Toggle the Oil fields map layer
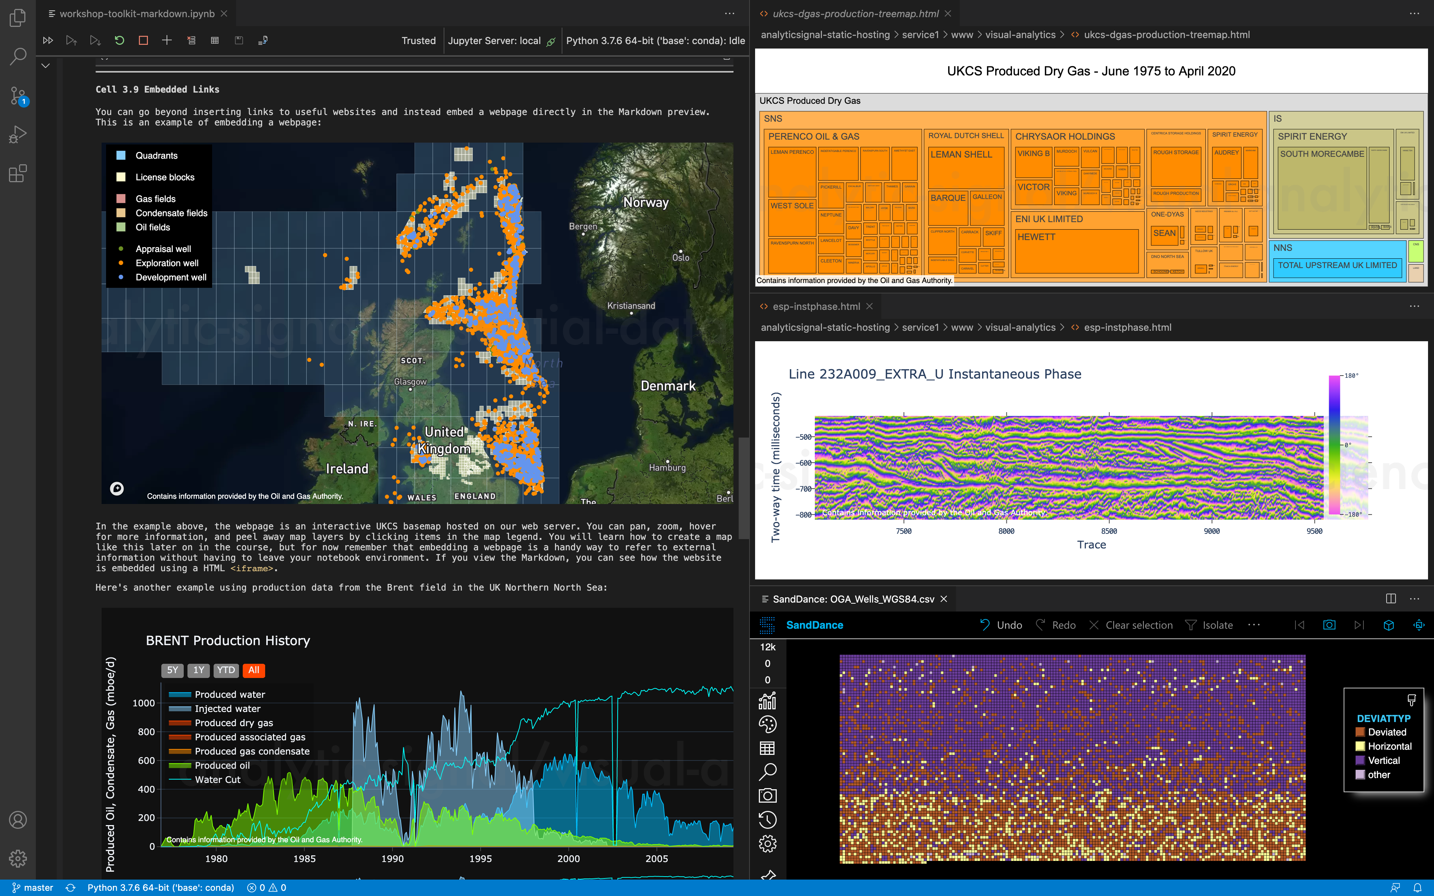 tap(143, 227)
